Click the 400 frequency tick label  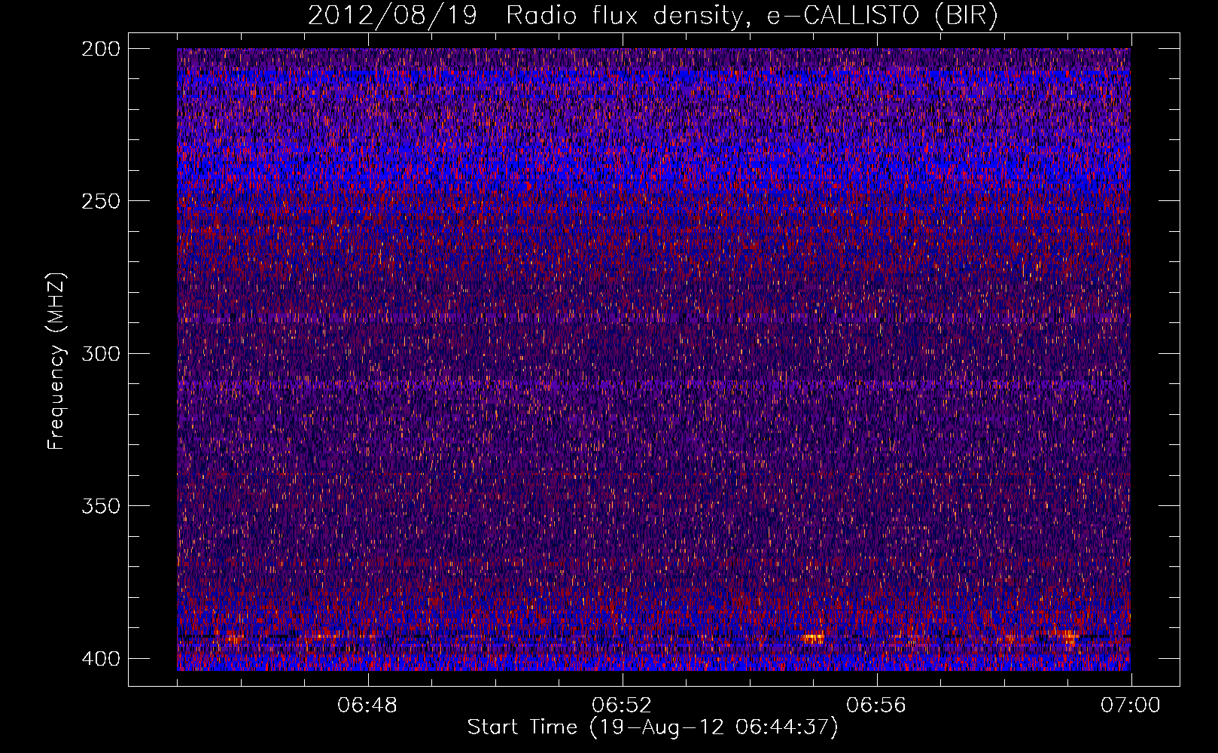100,658
